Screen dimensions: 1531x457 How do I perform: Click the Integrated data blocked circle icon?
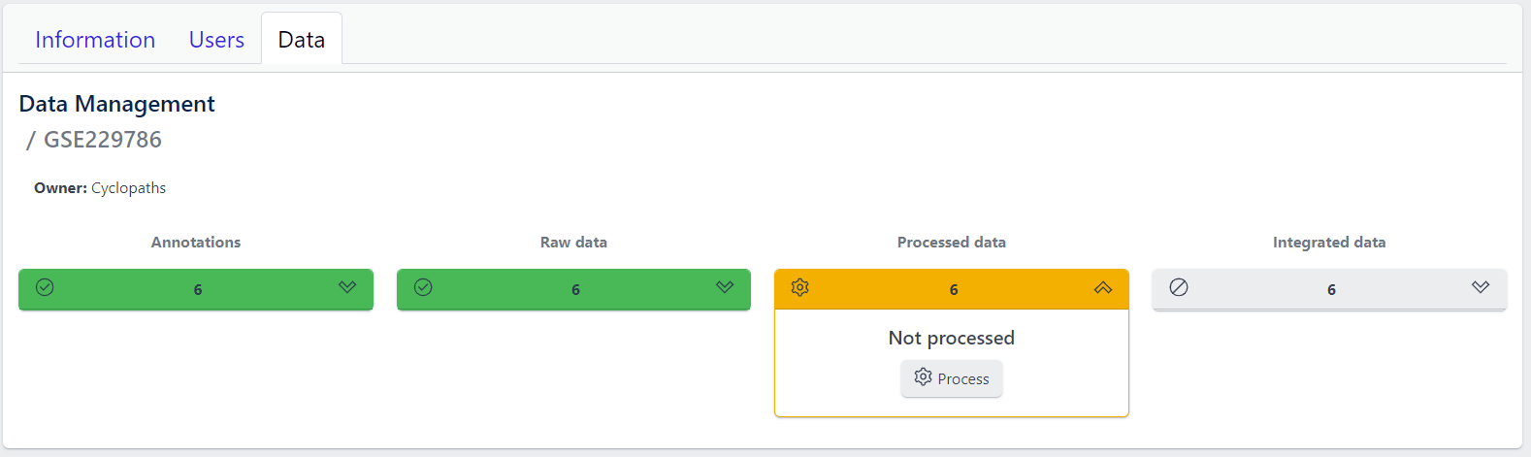1179,287
